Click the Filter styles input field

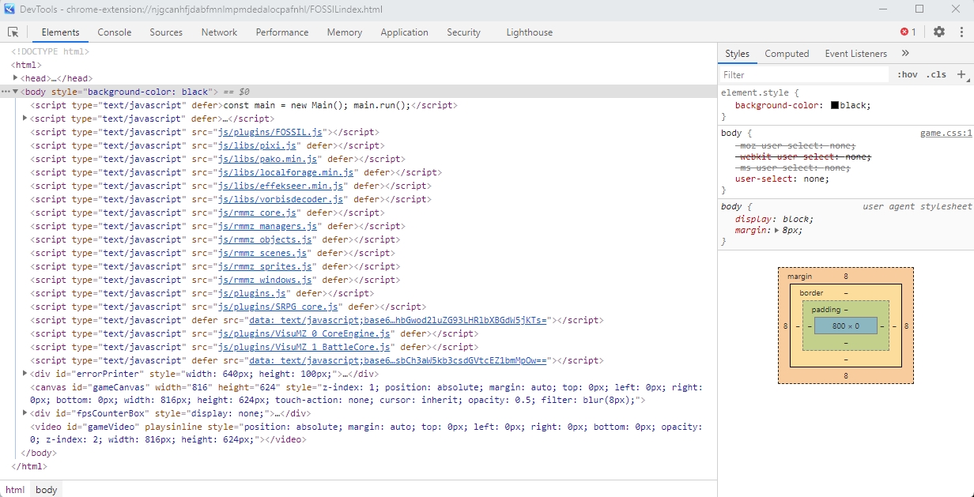click(x=805, y=74)
